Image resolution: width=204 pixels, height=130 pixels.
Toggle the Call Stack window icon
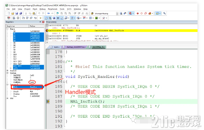coord(62,18)
